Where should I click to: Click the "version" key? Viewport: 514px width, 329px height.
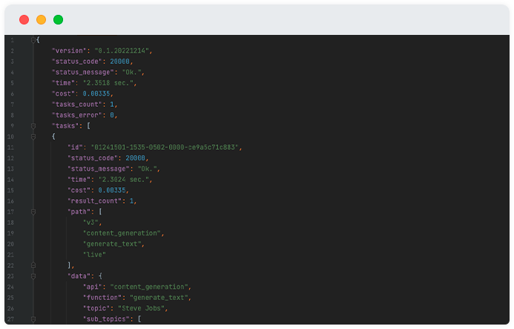pyautogui.click(x=69, y=51)
